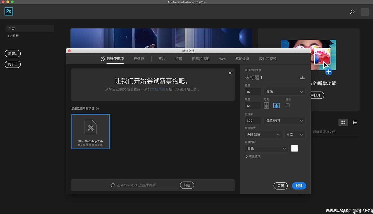The image size is (373, 214).
Task: Dismiss the 让我们开始尝试新事物吧 banner
Action: [230, 73]
